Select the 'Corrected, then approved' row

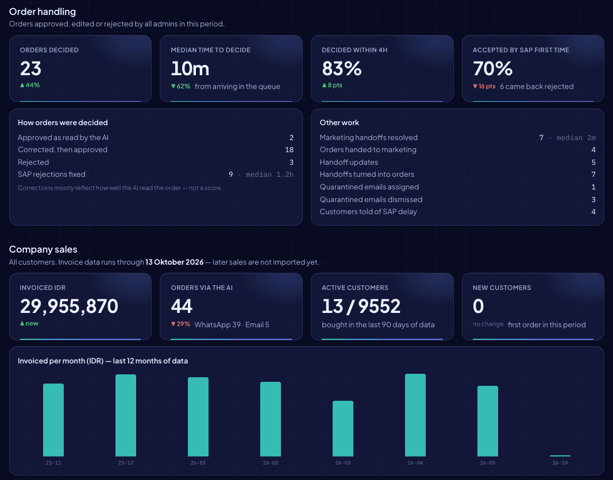click(x=156, y=150)
